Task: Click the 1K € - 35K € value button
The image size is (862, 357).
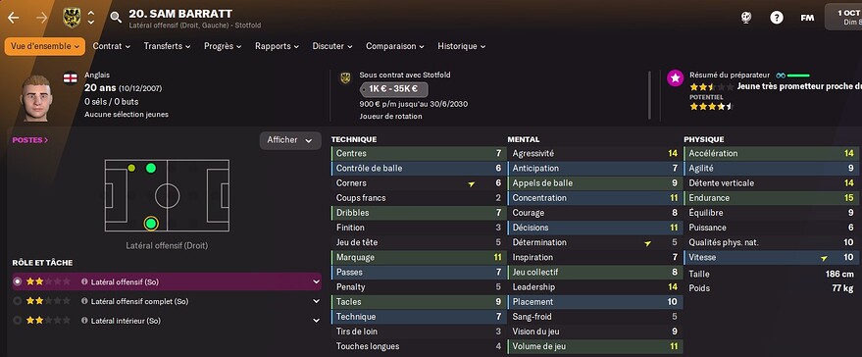Action: (x=393, y=89)
